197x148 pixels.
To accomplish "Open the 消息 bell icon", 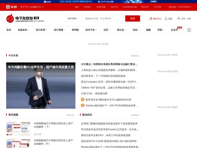I will [166, 19].
